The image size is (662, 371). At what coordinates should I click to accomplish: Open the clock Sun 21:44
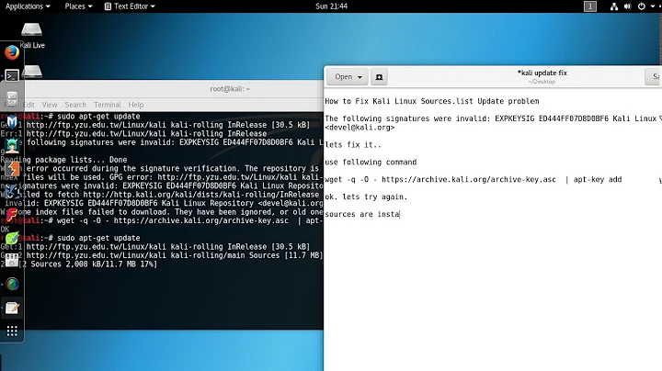coord(331,6)
